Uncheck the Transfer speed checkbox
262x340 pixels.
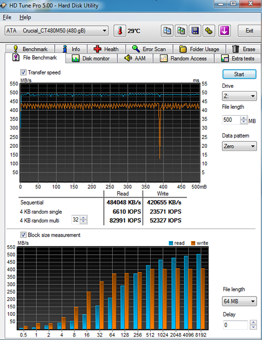pos(23,72)
